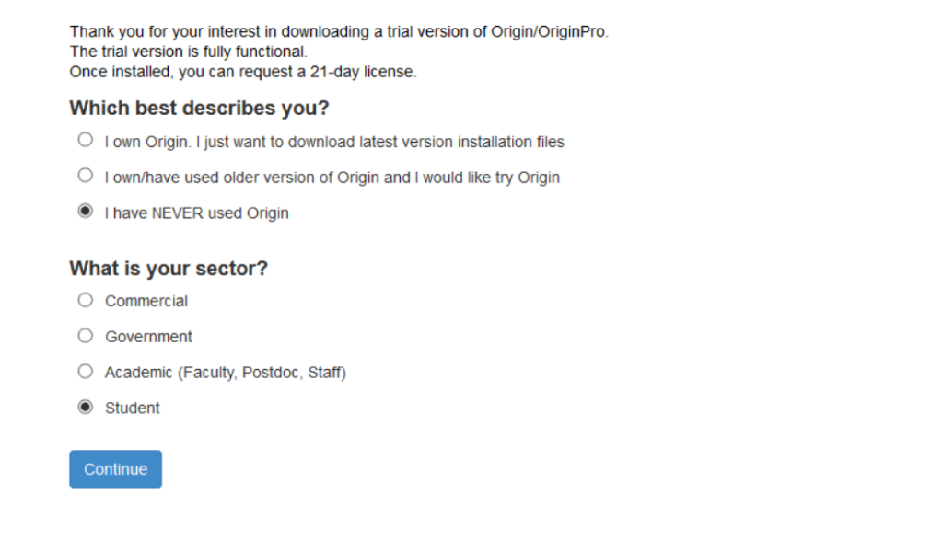Click the 'What is your sector?' heading

pyautogui.click(x=169, y=269)
